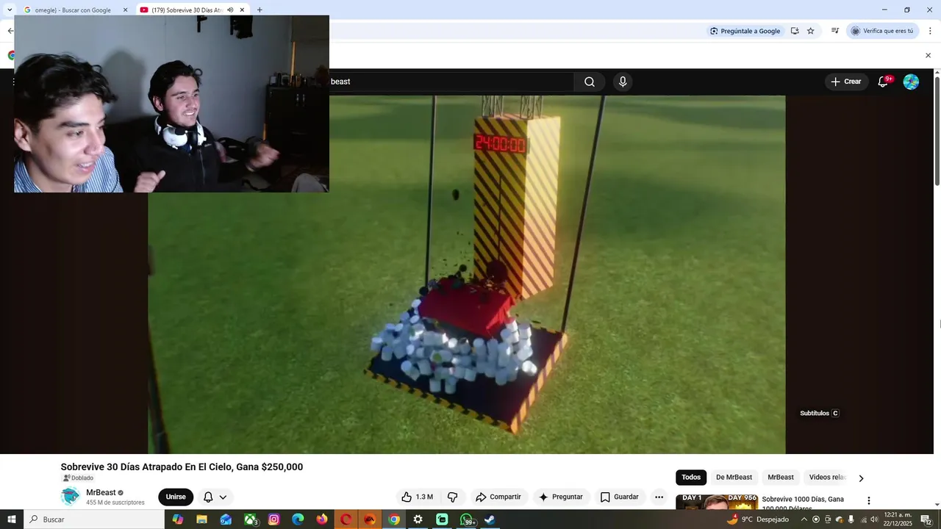Open a new browser tab
Screen dimensions: 941x529
(260, 10)
